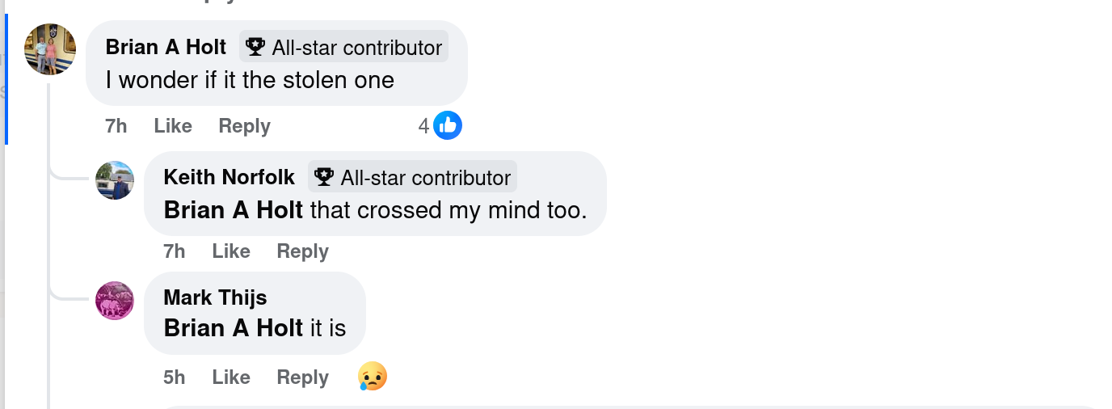Screen dimensions: 1112x409
Task: Open Brian A Holt's profile picture
Action: tap(50, 49)
